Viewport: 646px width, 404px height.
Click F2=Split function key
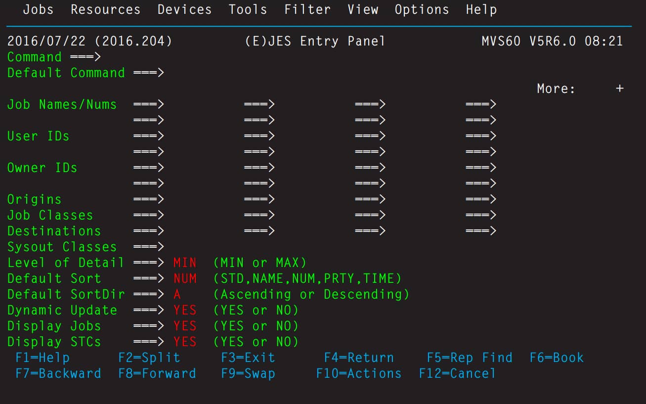(149, 358)
